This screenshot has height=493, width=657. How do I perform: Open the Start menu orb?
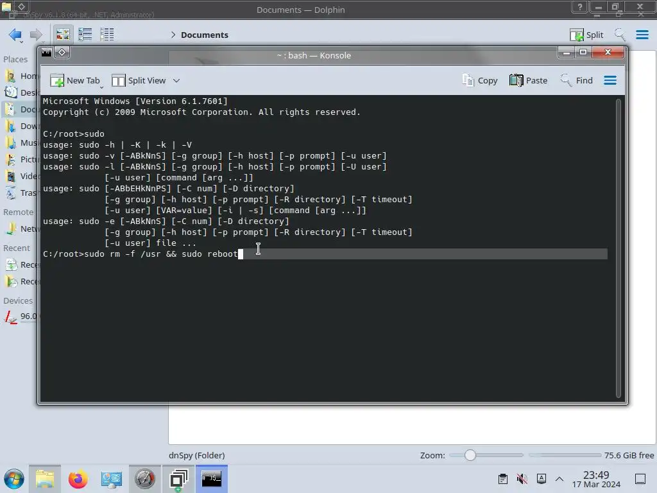(x=14, y=479)
